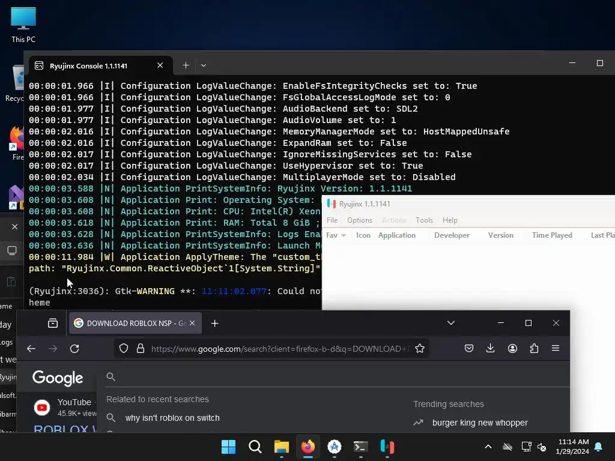Select suggestion why isn't roblox on switch

(172, 418)
